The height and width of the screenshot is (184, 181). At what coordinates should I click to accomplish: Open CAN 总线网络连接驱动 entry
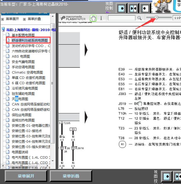[31, 104]
